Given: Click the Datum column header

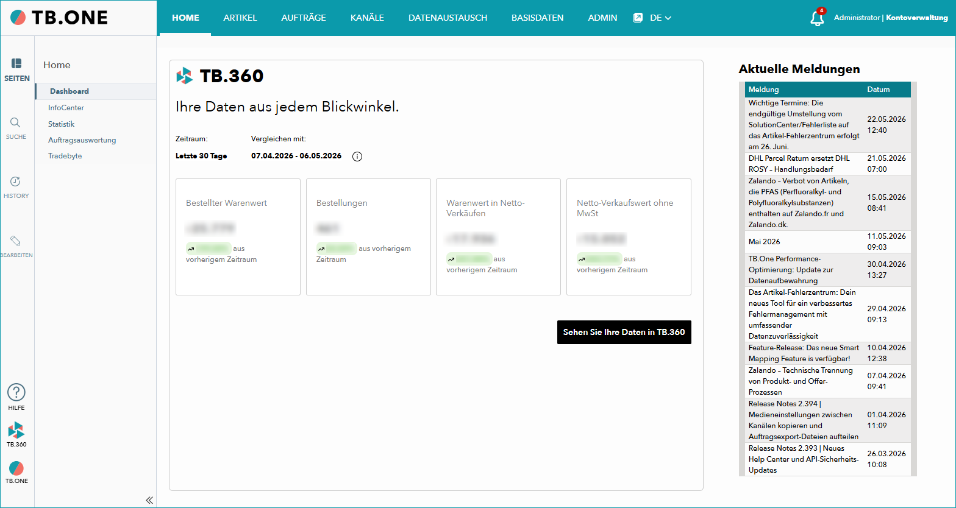Looking at the screenshot, I should click(x=879, y=90).
